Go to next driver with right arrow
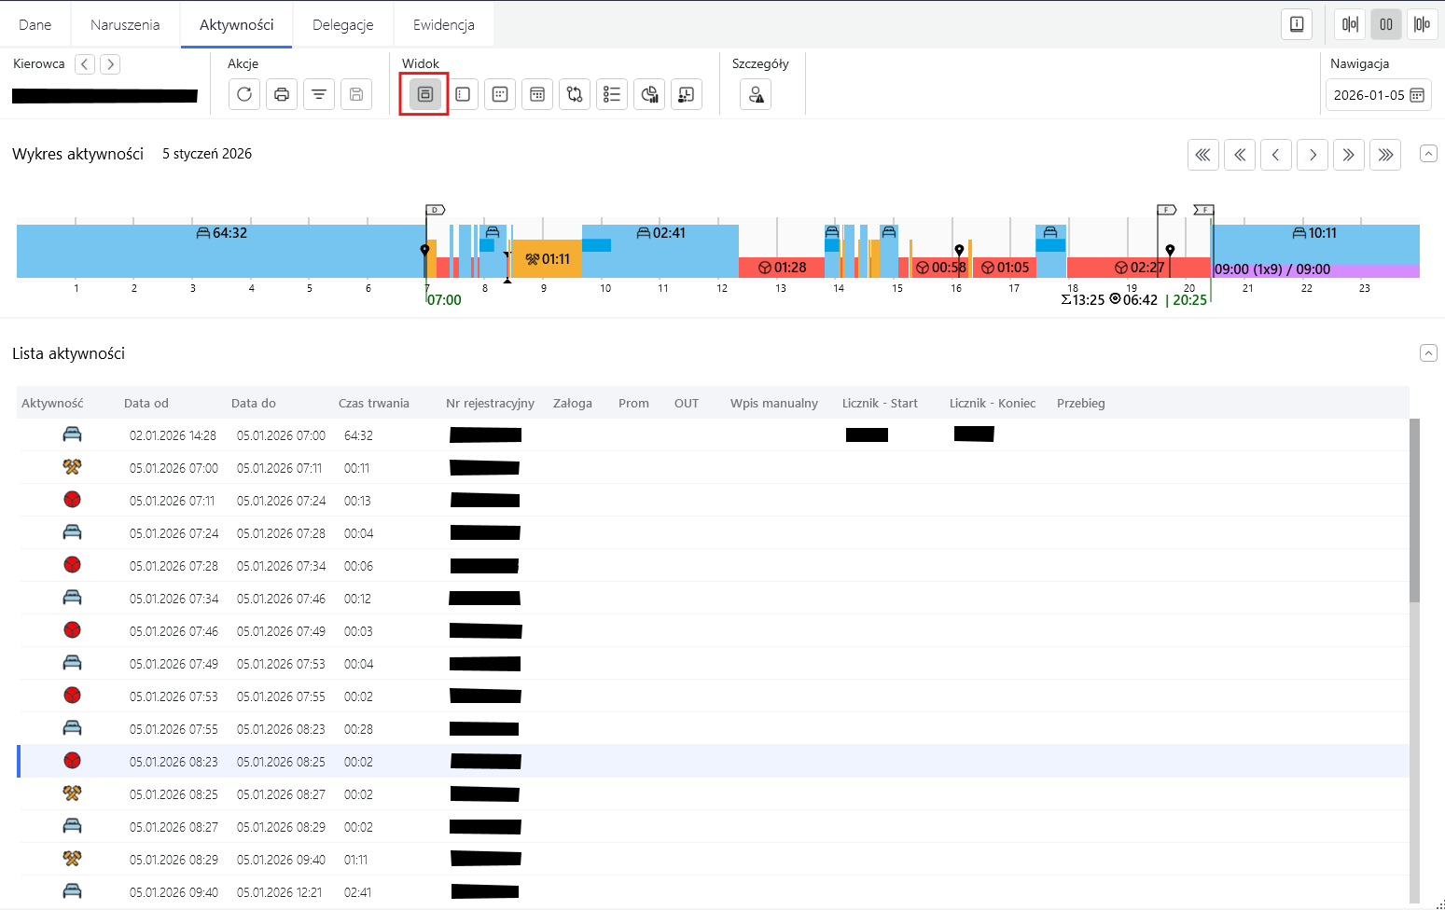Viewport: 1445px width, 910px height. pos(110,64)
